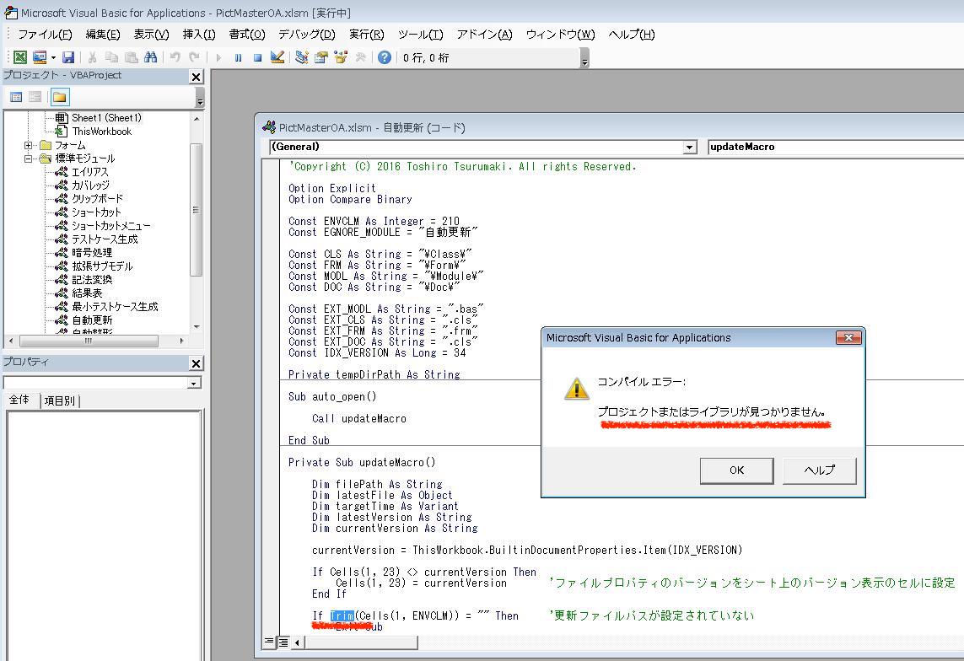This screenshot has width=964, height=661.
Task: Click the Break pause icon
Action: pyautogui.click(x=238, y=57)
